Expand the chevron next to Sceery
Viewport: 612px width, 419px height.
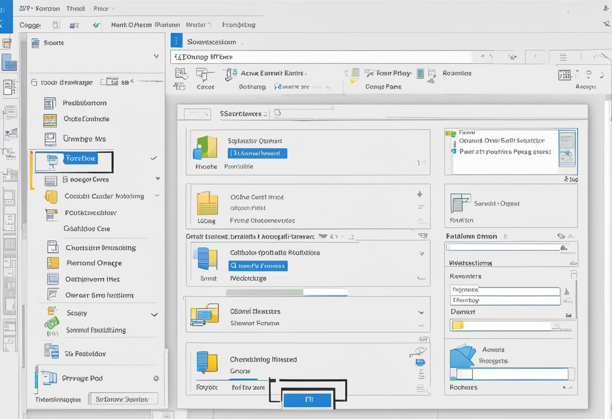(x=155, y=314)
